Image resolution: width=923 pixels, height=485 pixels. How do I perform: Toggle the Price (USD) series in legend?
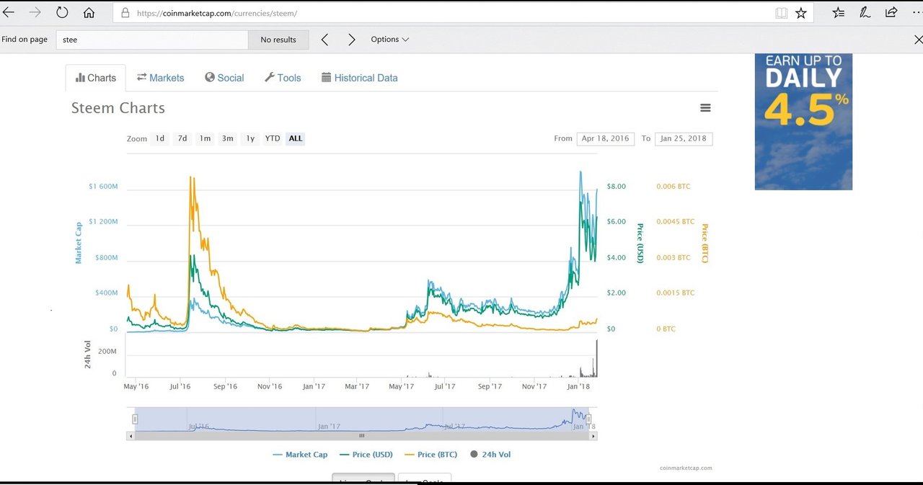click(x=366, y=455)
